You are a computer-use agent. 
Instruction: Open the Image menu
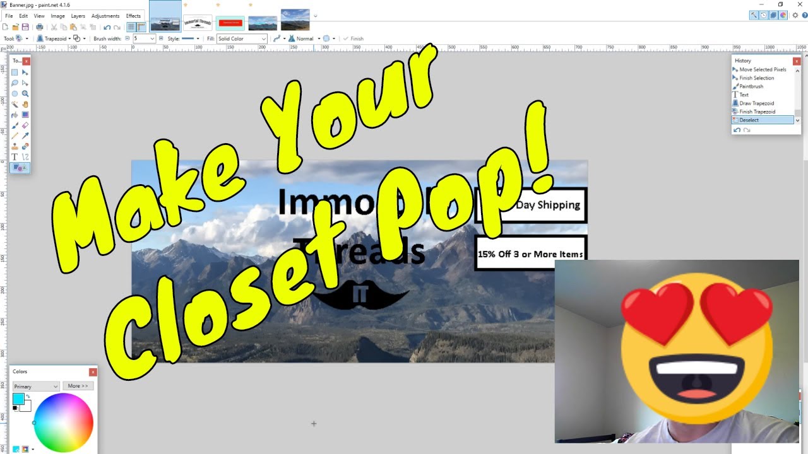[x=57, y=16]
